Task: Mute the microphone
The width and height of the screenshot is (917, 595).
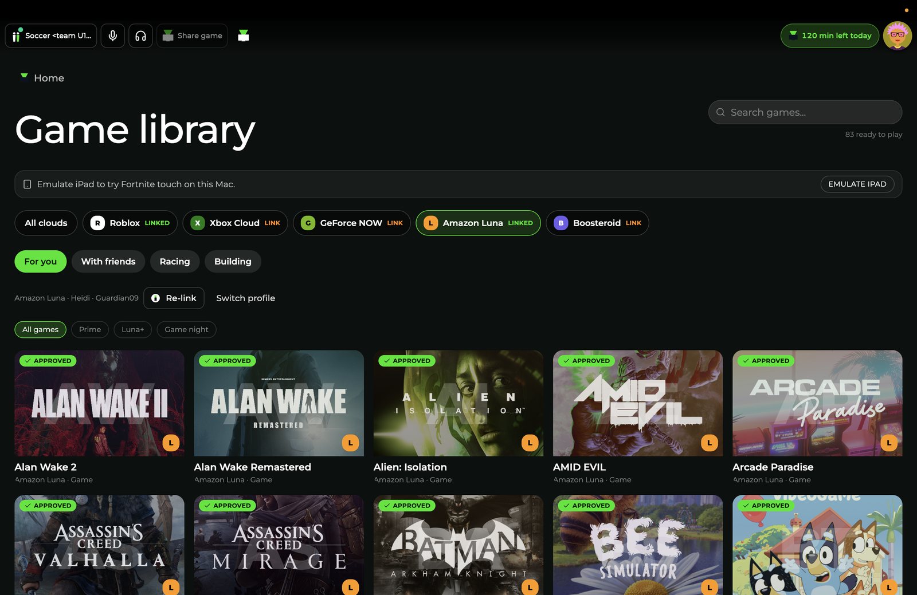Action: tap(113, 36)
